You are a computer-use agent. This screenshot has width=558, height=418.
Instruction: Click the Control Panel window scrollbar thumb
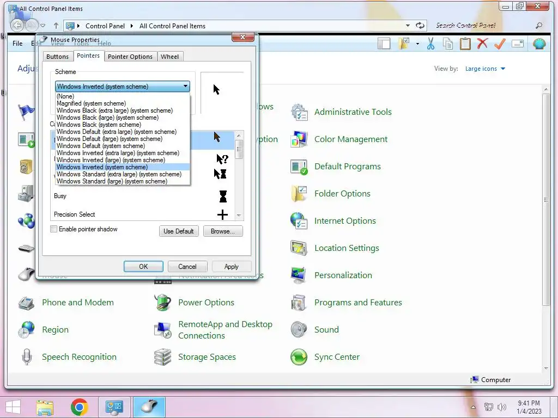click(x=546, y=200)
